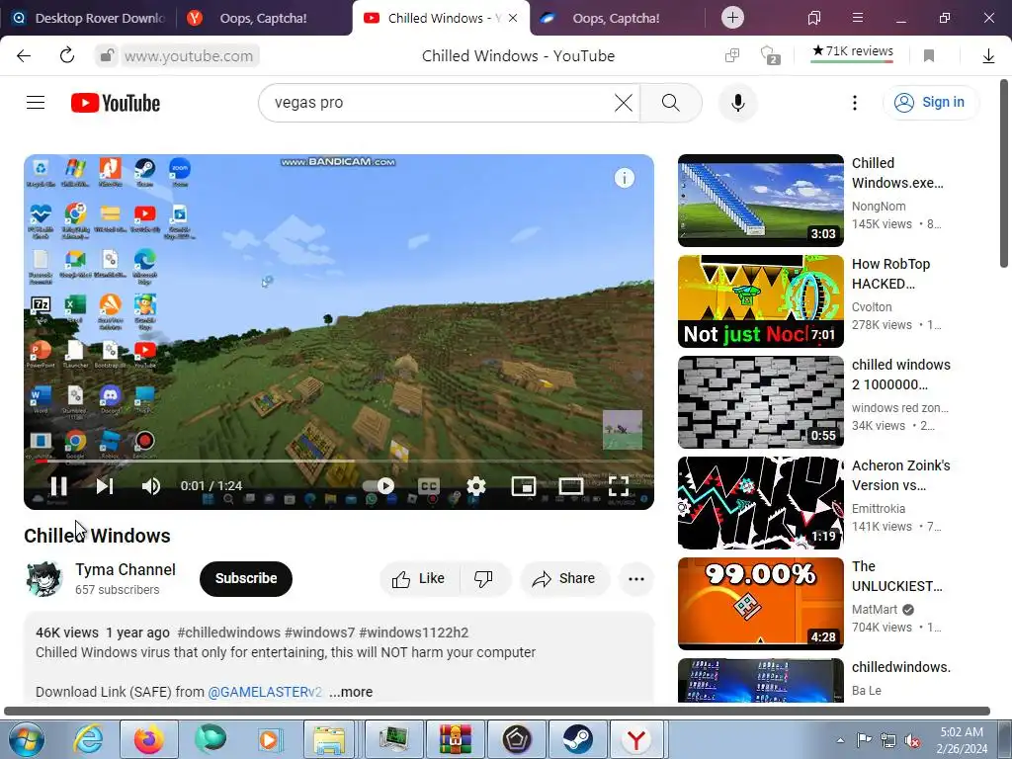Open the @GAMELASTERv2 channel link
This screenshot has width=1012, height=759.
coord(265,691)
